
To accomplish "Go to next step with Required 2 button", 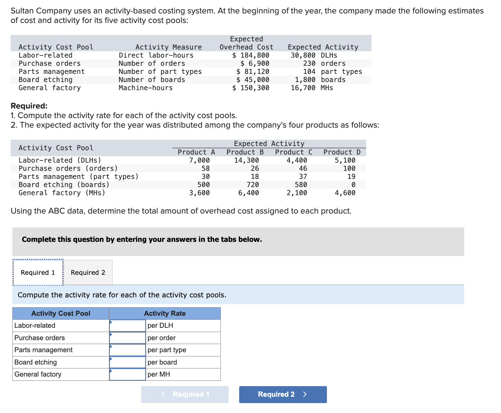I will pyautogui.click(x=283, y=394).
